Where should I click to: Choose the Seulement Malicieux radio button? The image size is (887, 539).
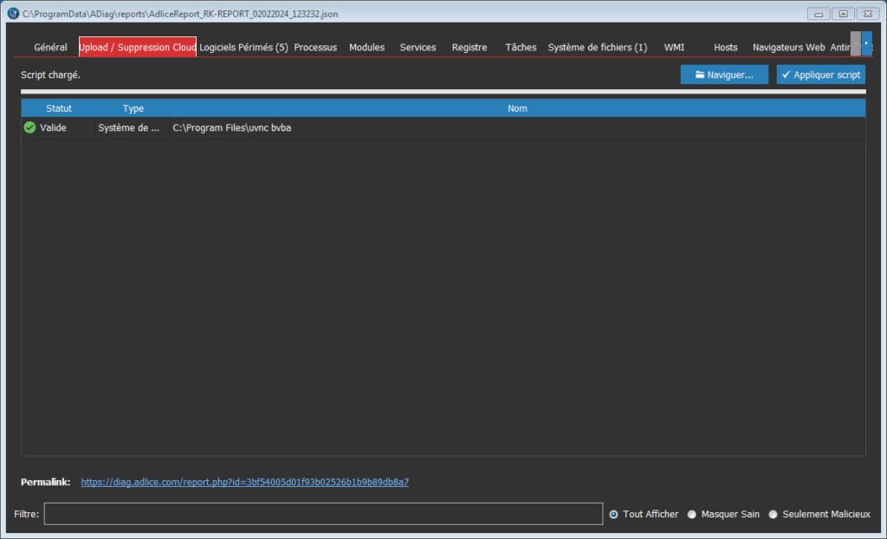point(773,514)
